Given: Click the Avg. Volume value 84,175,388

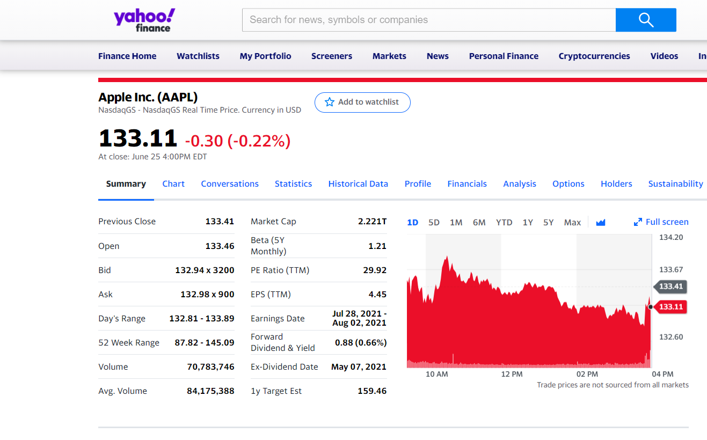Looking at the screenshot, I should coord(210,391).
